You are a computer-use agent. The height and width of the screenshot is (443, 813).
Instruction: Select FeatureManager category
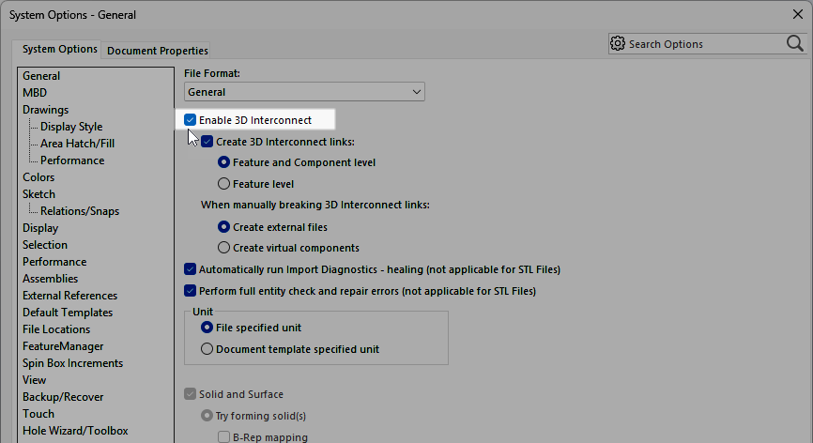(x=63, y=346)
